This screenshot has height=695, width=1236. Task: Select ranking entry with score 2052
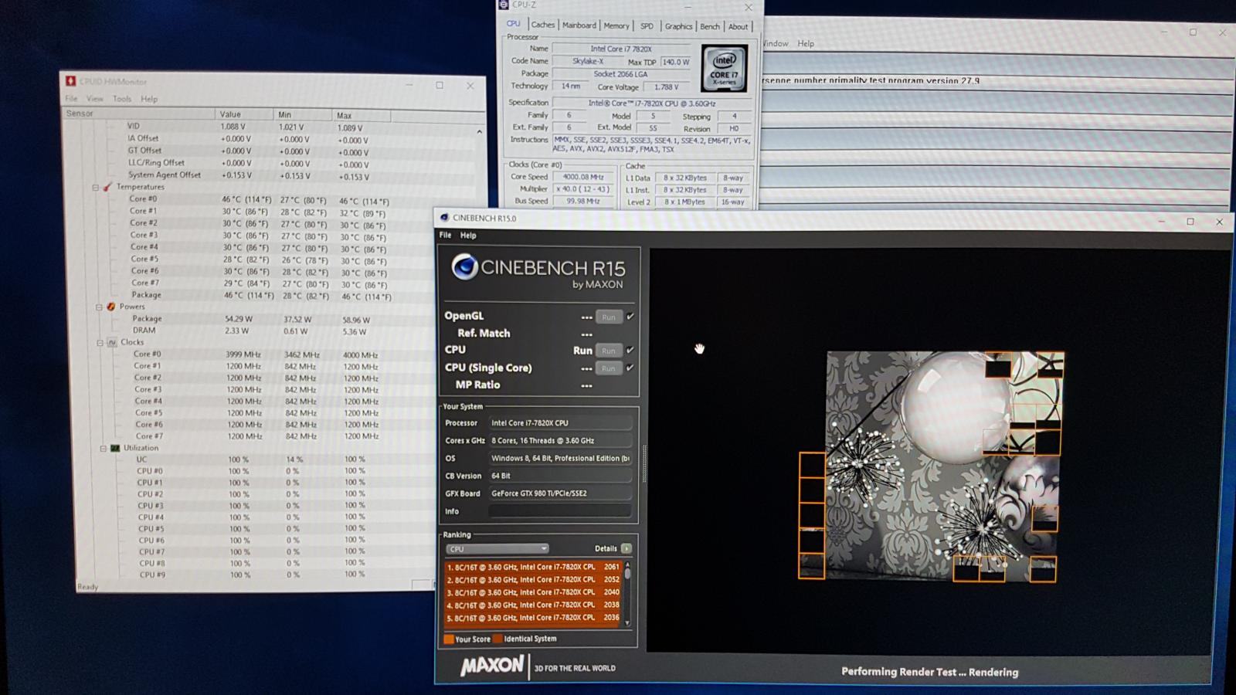(533, 580)
